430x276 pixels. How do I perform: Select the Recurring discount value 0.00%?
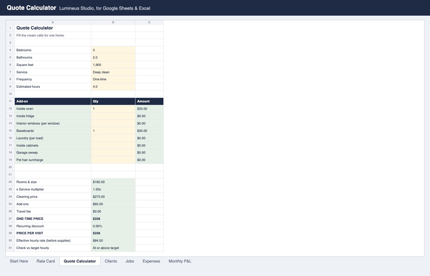[113, 226]
